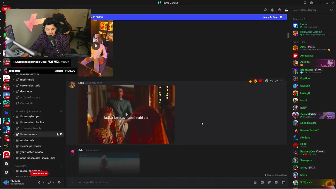Click the chat scrollbar thumb
This screenshot has width=336, height=189.
(288, 35)
